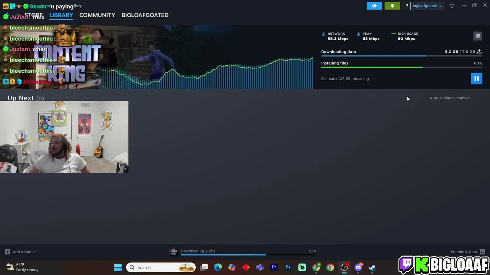Viewport: 490px width, 275px height.
Task: Click the download arrow icon beside 7.9 GB
Action: (479, 52)
